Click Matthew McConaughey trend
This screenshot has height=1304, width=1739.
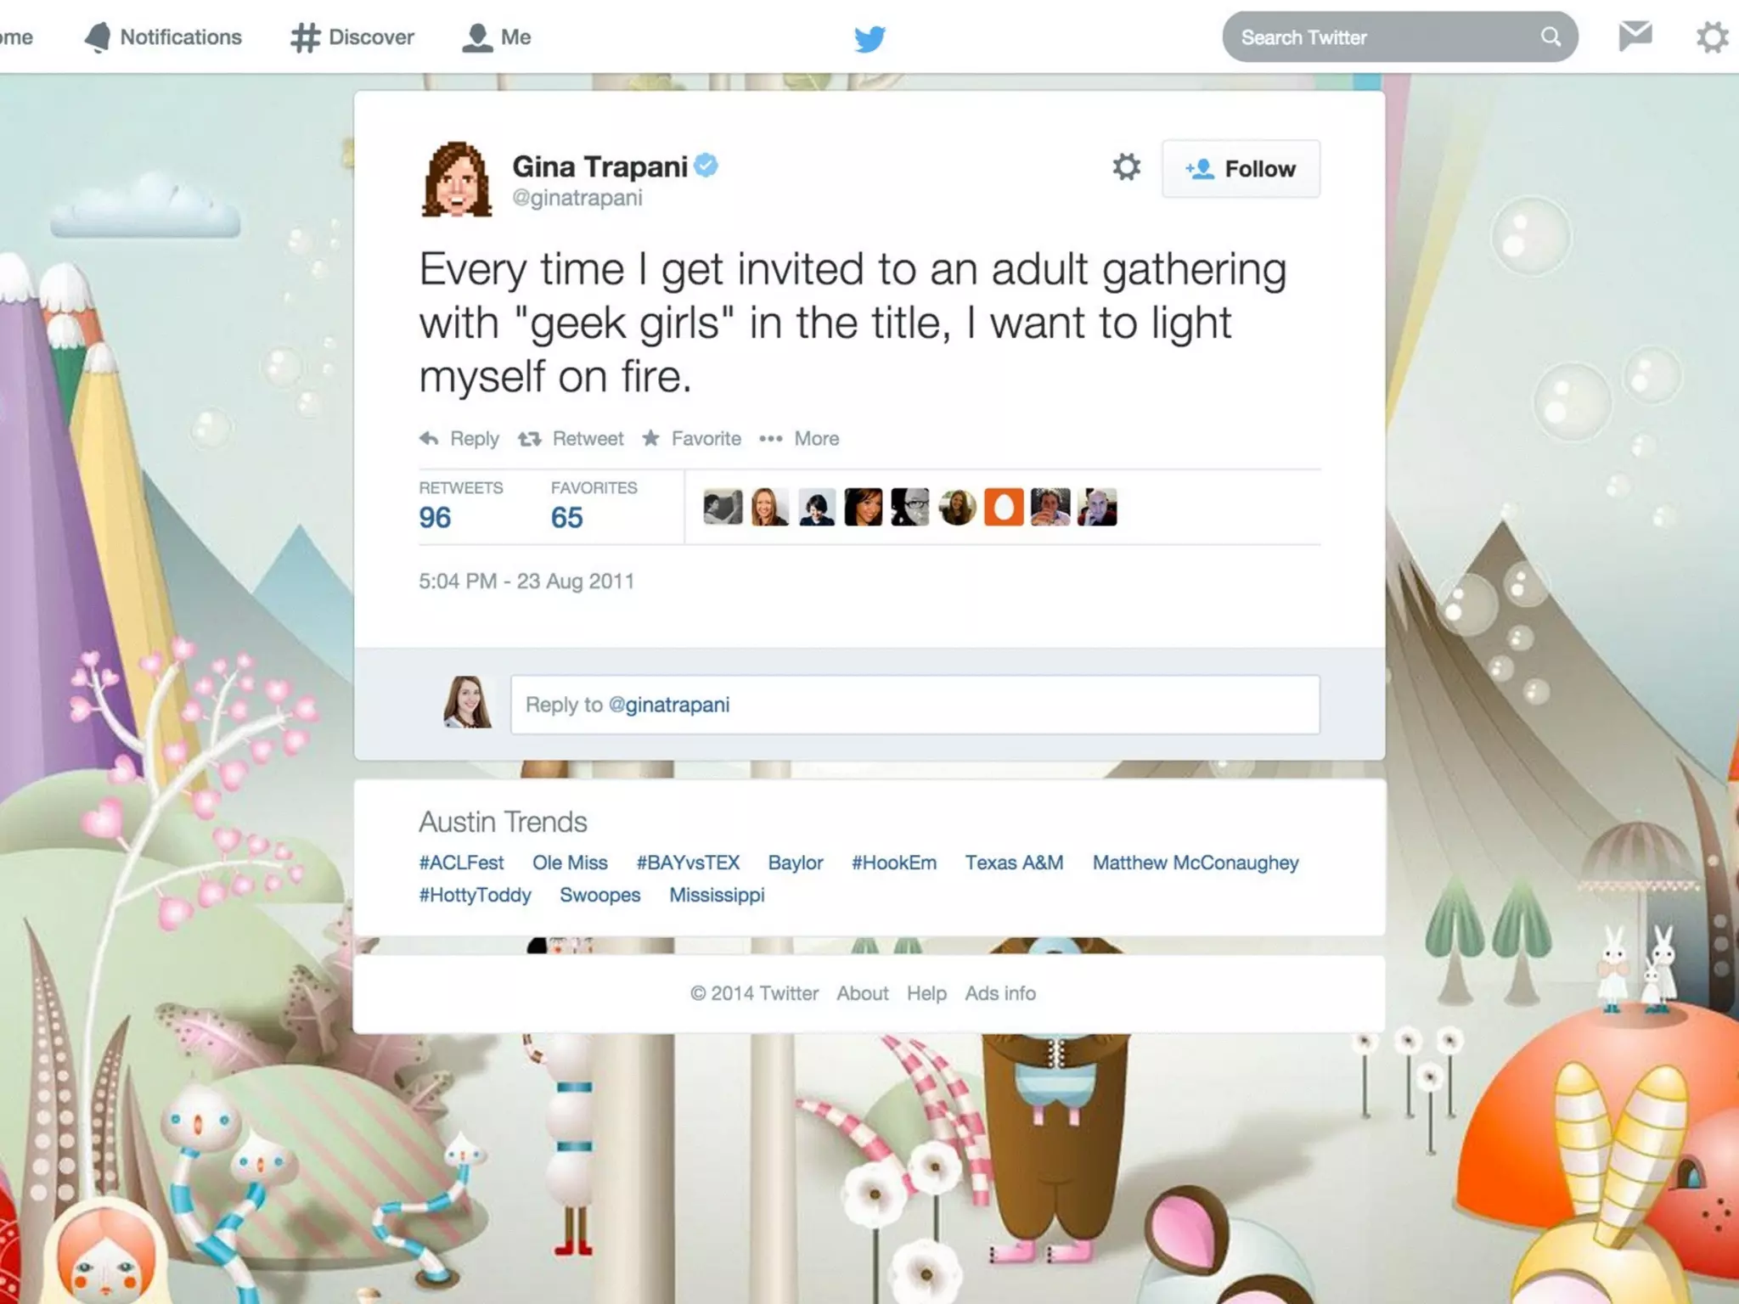coord(1195,863)
